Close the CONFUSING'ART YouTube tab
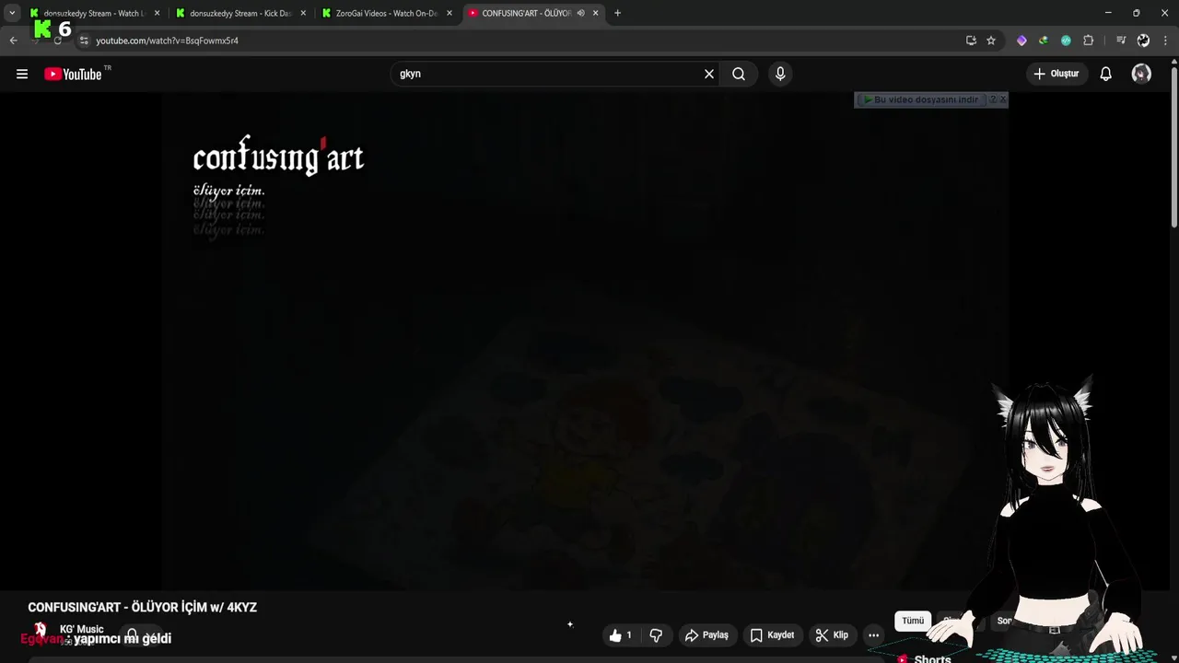1179x663 pixels. 596,13
